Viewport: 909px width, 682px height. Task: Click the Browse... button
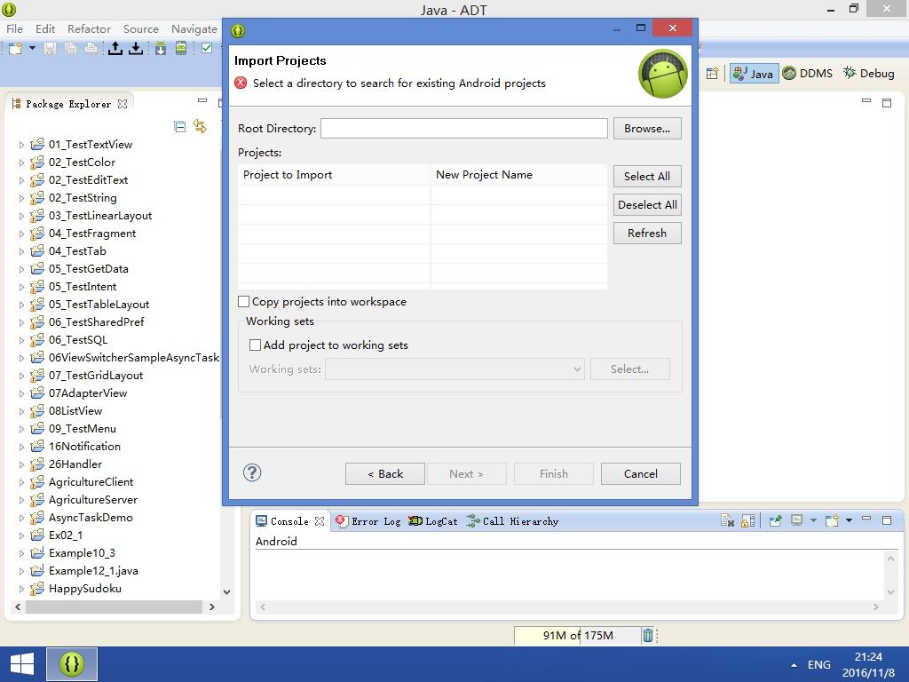647,128
